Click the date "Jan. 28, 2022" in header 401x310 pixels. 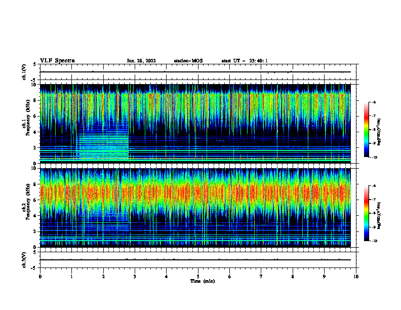pyautogui.click(x=141, y=61)
